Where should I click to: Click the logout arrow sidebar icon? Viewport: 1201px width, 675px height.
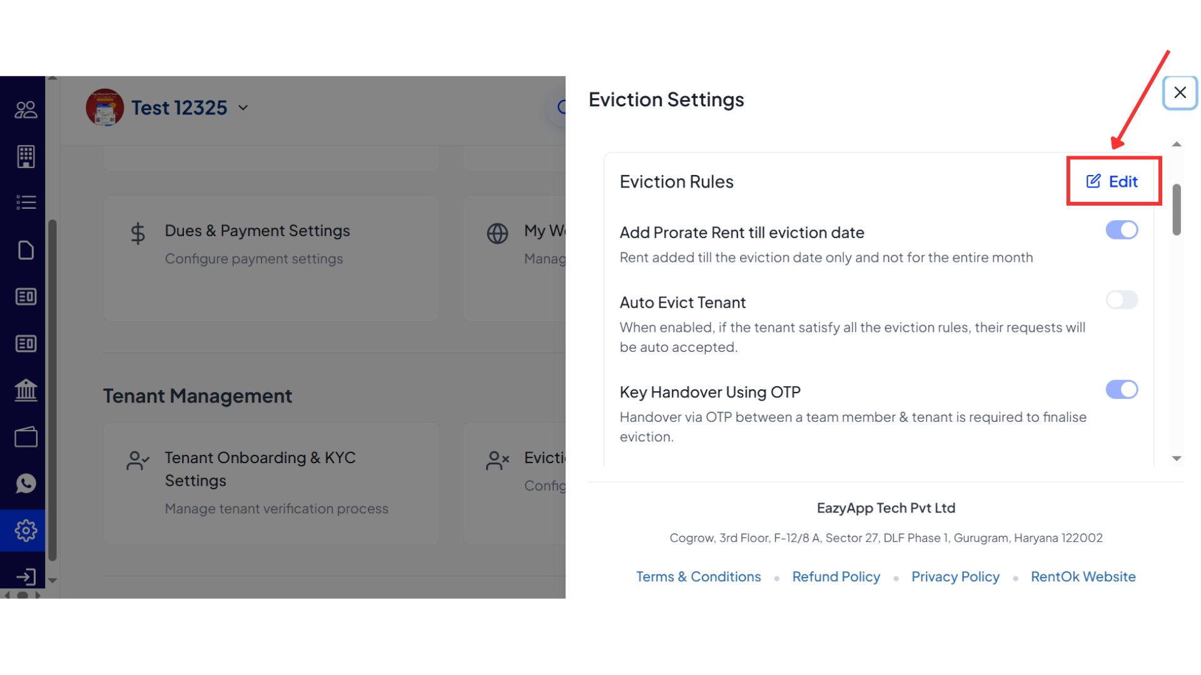pos(26,576)
